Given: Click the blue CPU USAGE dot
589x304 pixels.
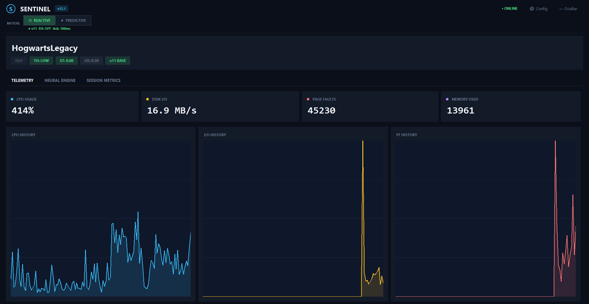Looking at the screenshot, I should pyautogui.click(x=12, y=99).
